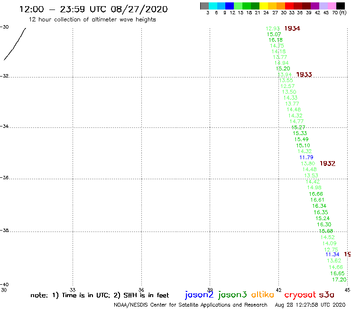This screenshot has width=351, height=309.
Task: Click the 12.75 wave height value
Action: 331,250
